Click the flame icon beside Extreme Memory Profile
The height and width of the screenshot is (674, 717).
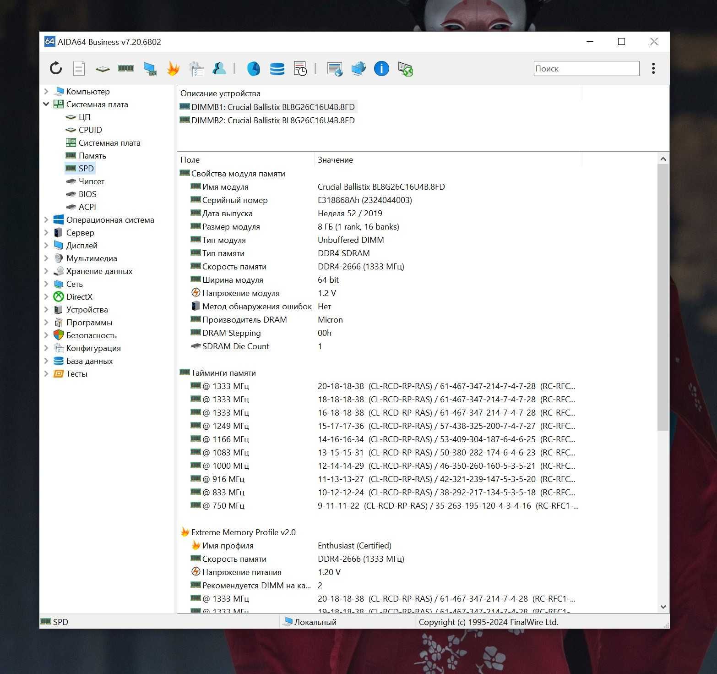click(x=185, y=532)
